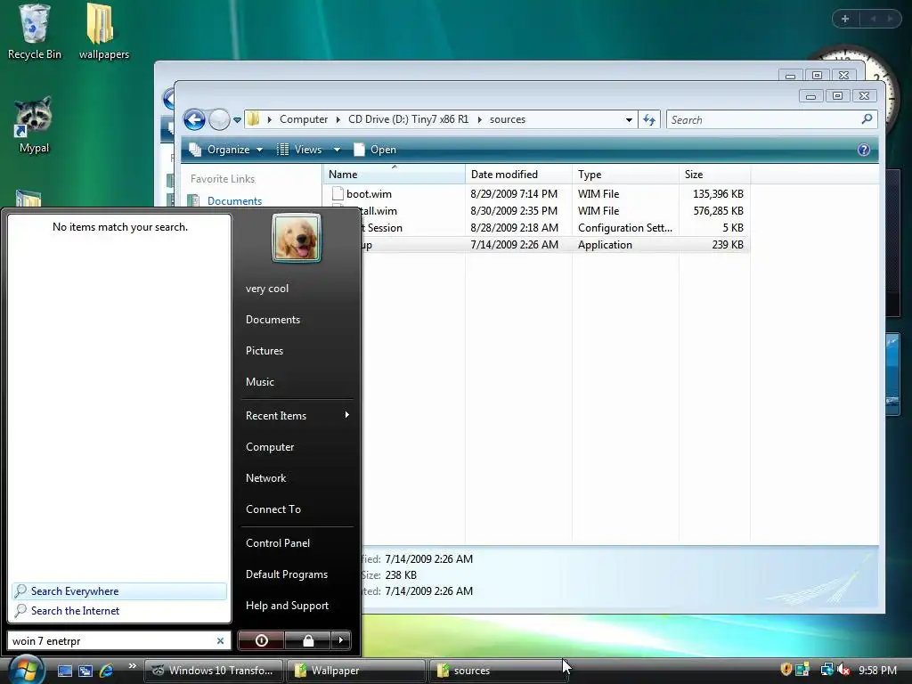Launch Internet Explorer from quick launch
Viewport: 912px width, 684px height.
[106, 671]
